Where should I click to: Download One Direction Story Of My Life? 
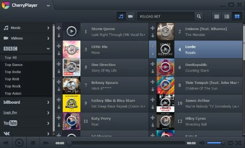tap(59, 71)
